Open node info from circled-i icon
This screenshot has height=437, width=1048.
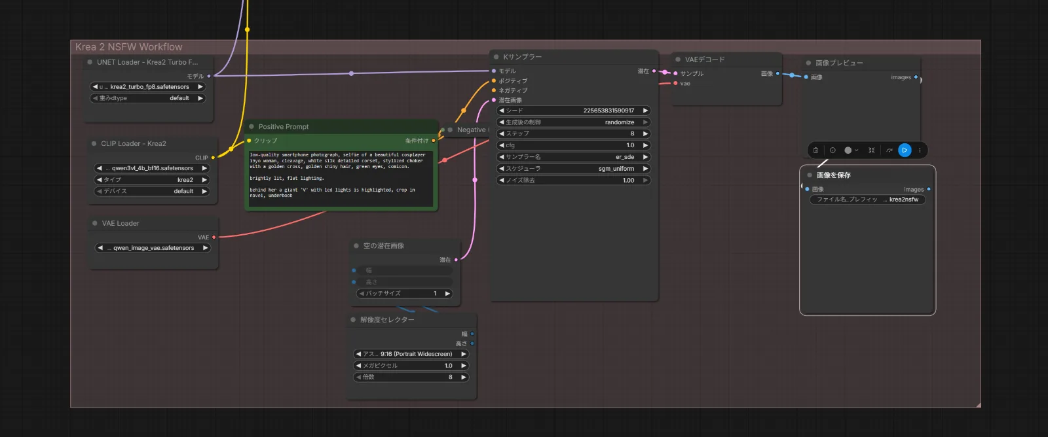833,150
